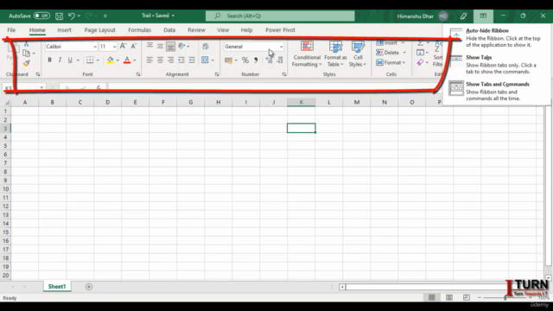Switch to the Data tab
Image resolution: width=553 pixels, height=311 pixels.
click(x=169, y=30)
